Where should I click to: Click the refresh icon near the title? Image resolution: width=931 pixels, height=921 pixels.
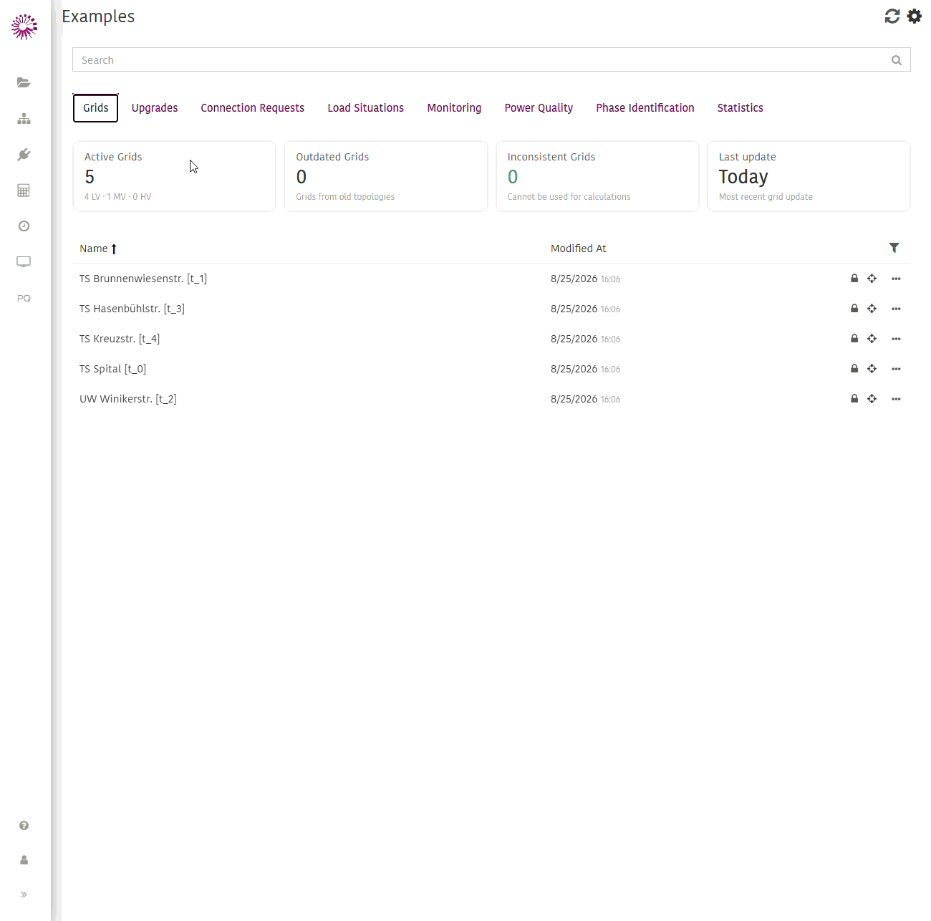(x=892, y=16)
